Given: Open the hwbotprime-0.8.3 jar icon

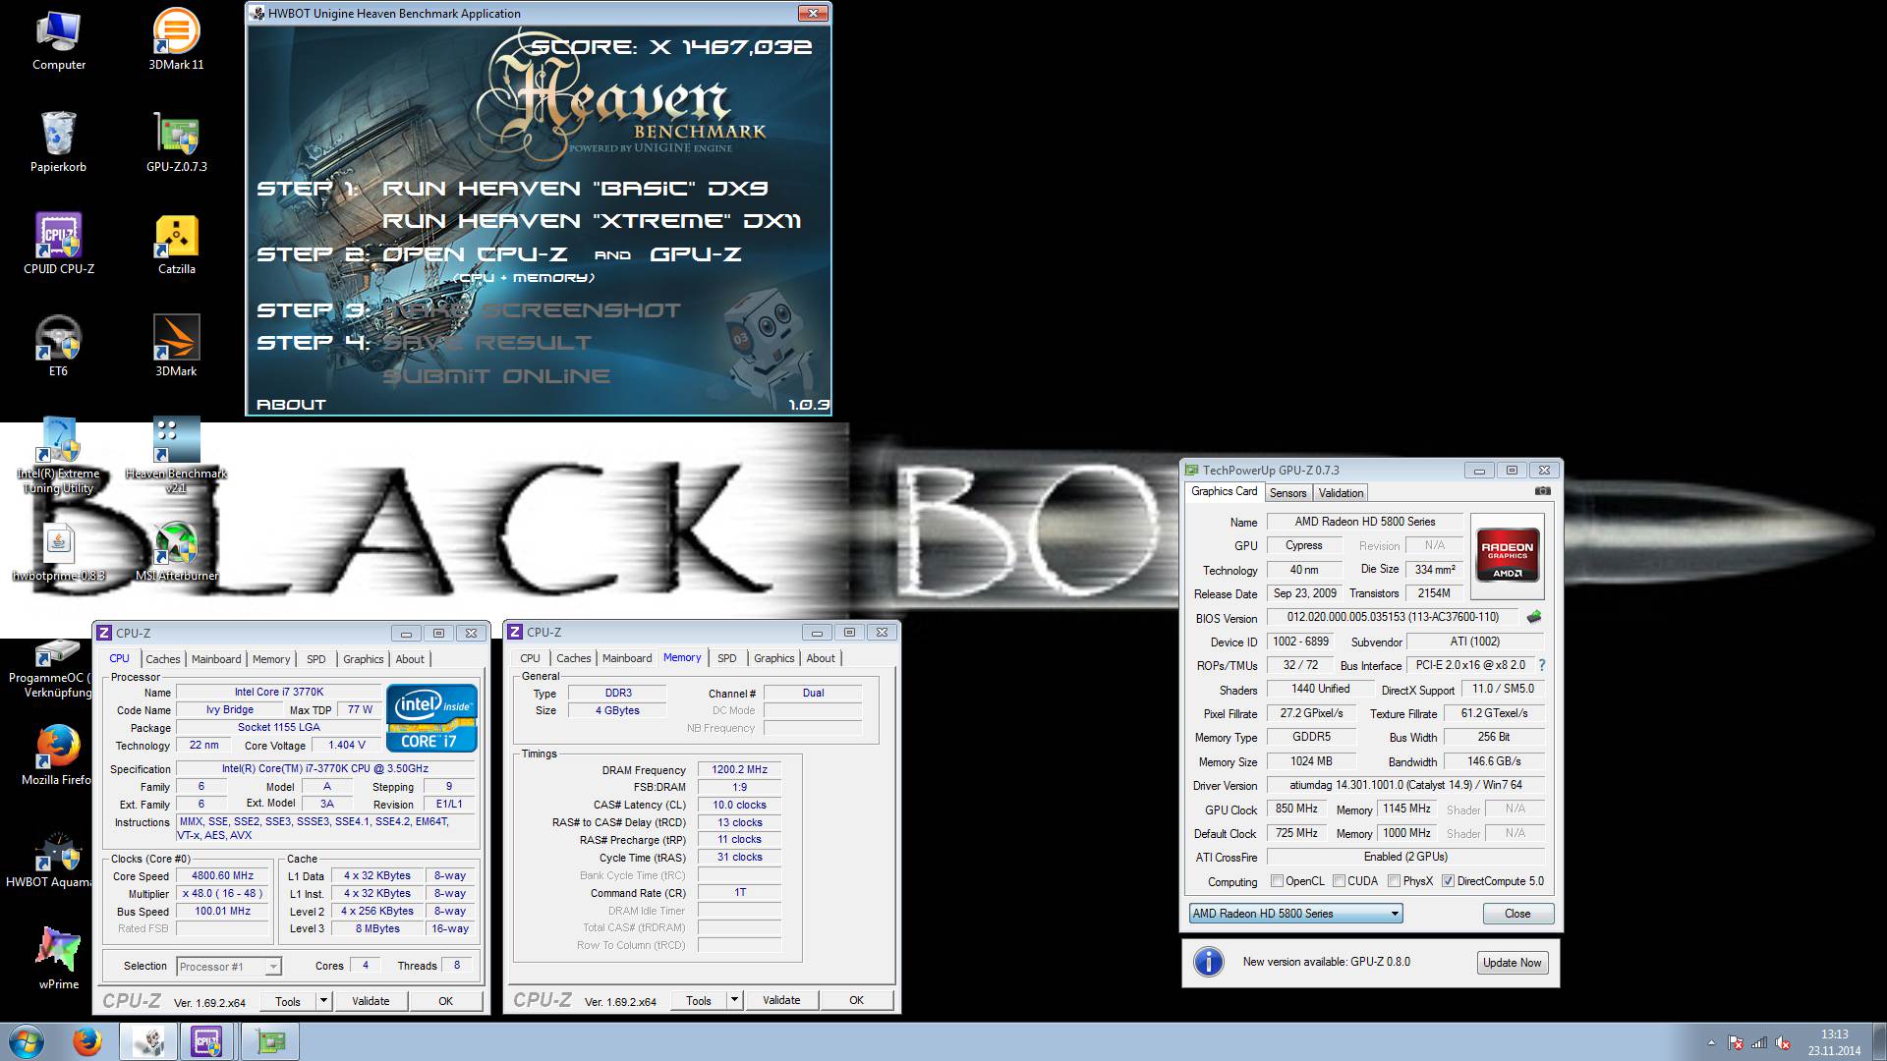Looking at the screenshot, I should tap(58, 552).
